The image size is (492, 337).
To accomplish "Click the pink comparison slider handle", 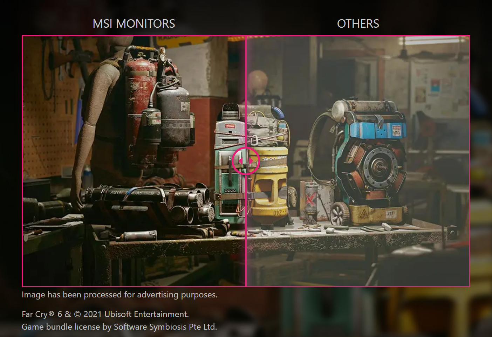I will click(x=246, y=161).
